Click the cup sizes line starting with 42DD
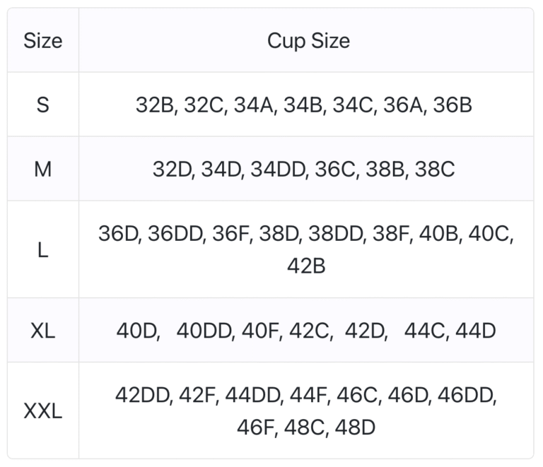This screenshot has height=467, width=543. pos(306,395)
